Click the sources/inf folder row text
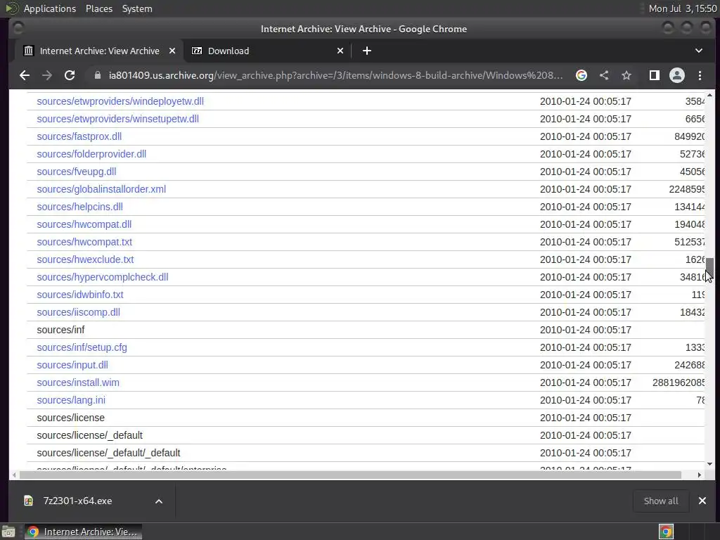720x540 pixels. 60,330
